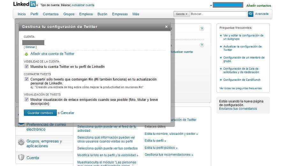Click the LinkedIn logo
This screenshot has width=287, height=166.
[x=25, y=4]
